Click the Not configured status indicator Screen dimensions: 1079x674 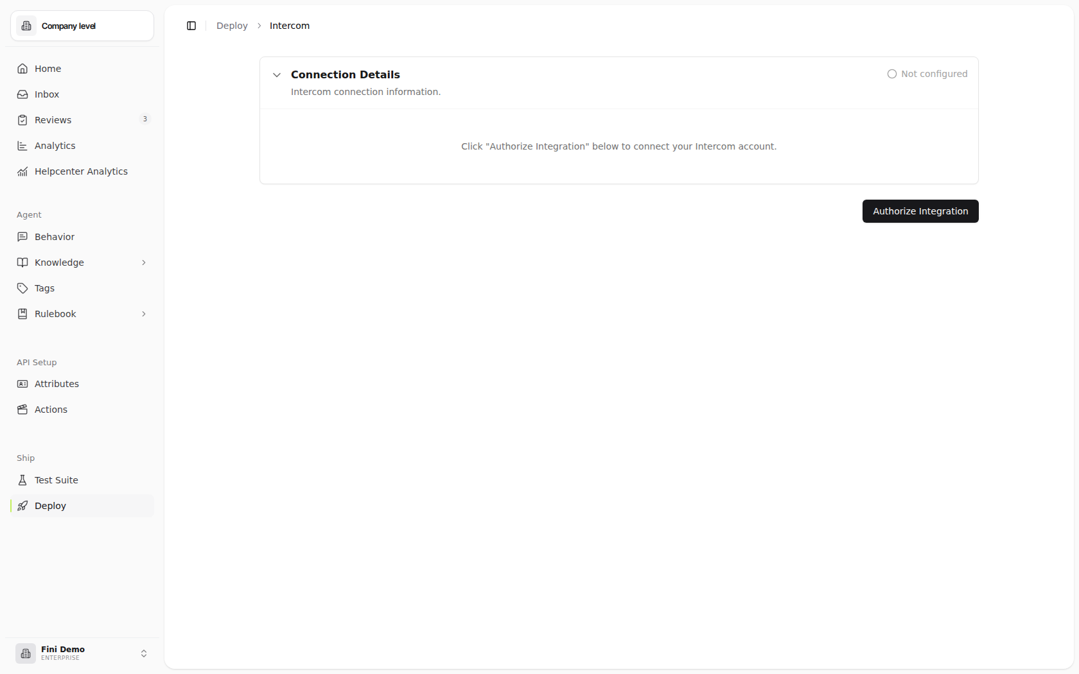927,74
